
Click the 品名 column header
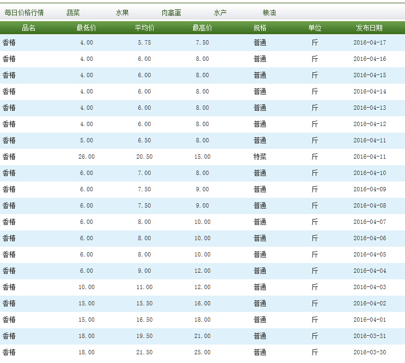(x=28, y=28)
